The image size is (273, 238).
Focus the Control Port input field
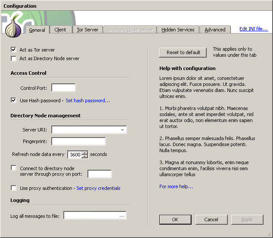click(63, 88)
